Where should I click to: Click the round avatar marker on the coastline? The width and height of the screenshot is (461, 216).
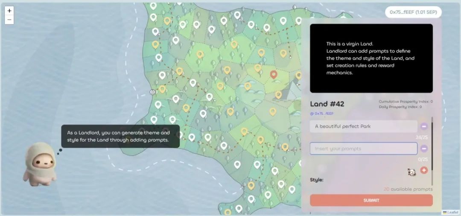[152, 92]
